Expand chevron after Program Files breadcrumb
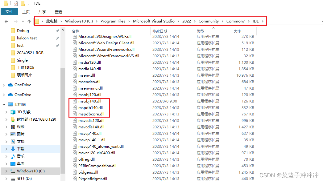Screen dimensions: 323x181 coord(129,21)
